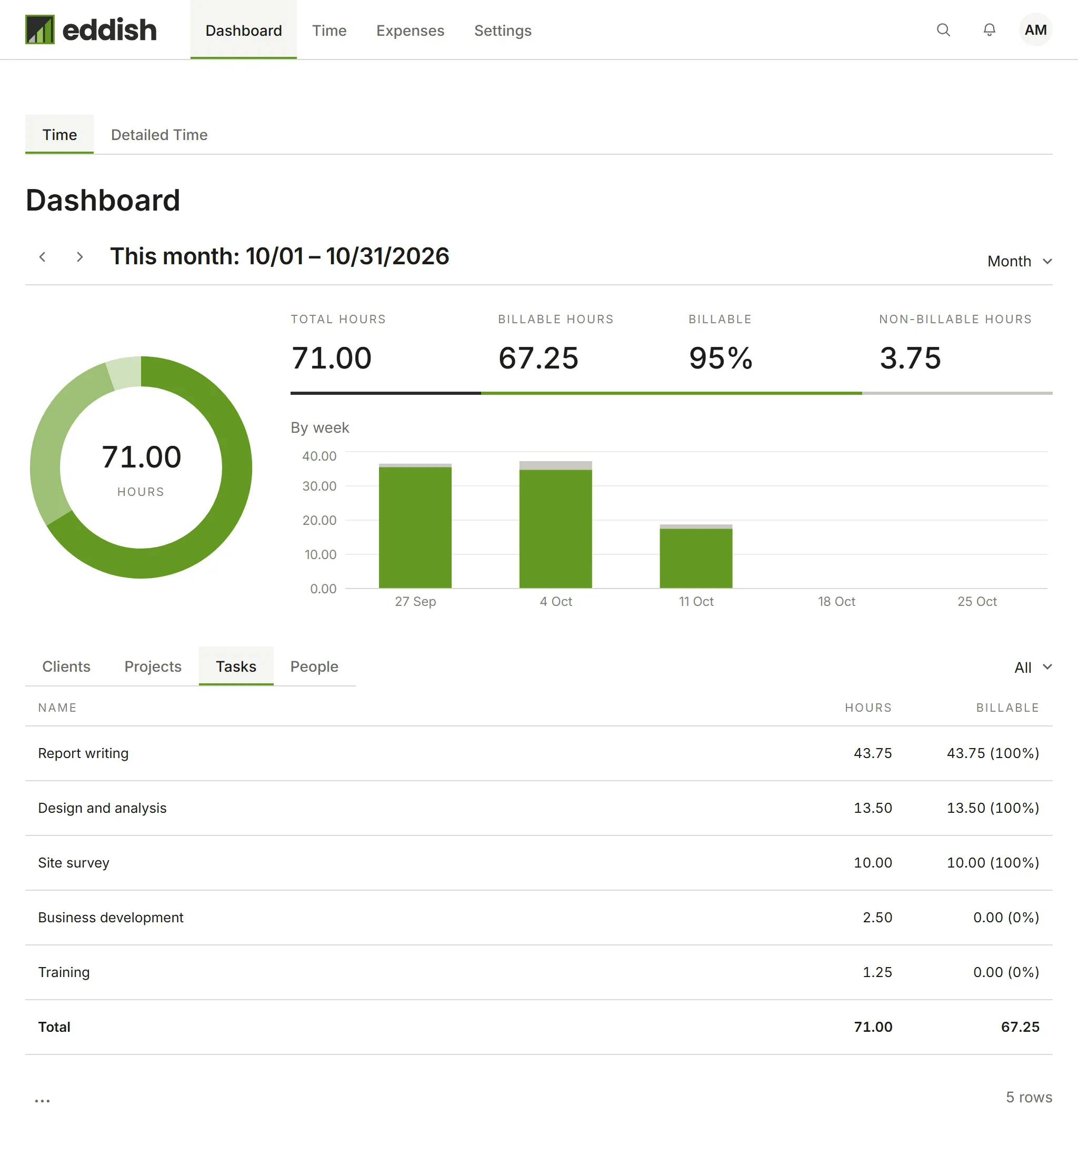Click the Total Hours 71.00 value
Viewport: 1078px width, 1175px height.
(331, 357)
